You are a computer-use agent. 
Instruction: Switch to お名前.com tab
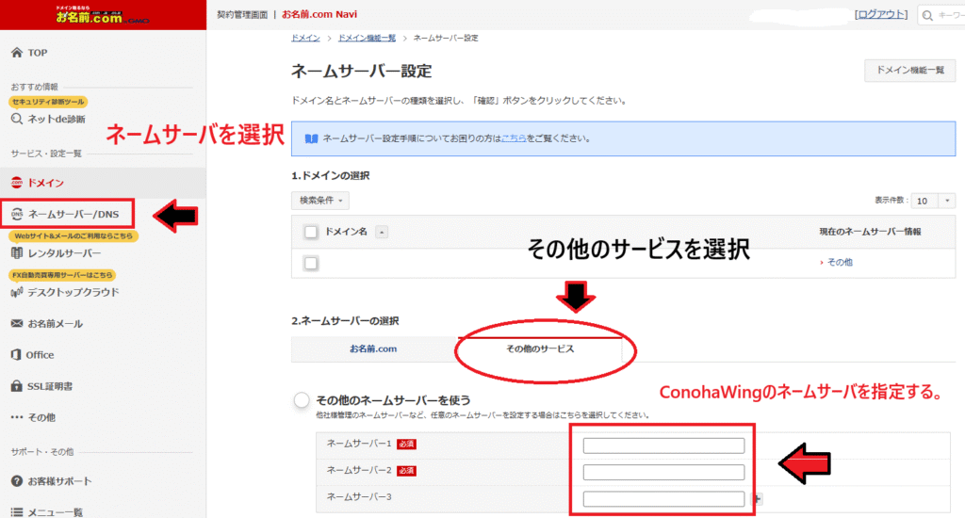click(x=373, y=348)
